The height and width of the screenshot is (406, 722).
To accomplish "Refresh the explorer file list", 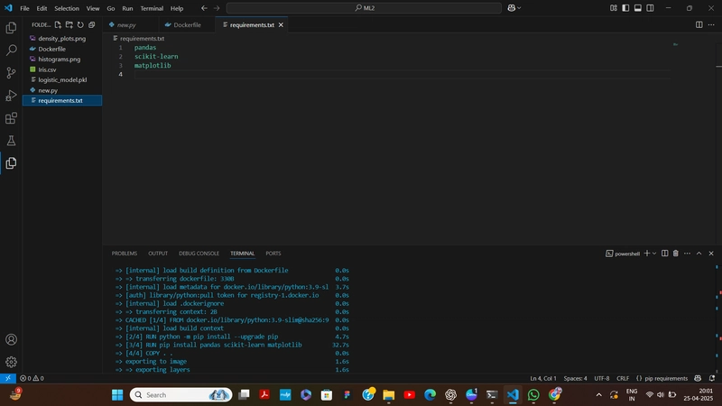I will click(x=80, y=25).
